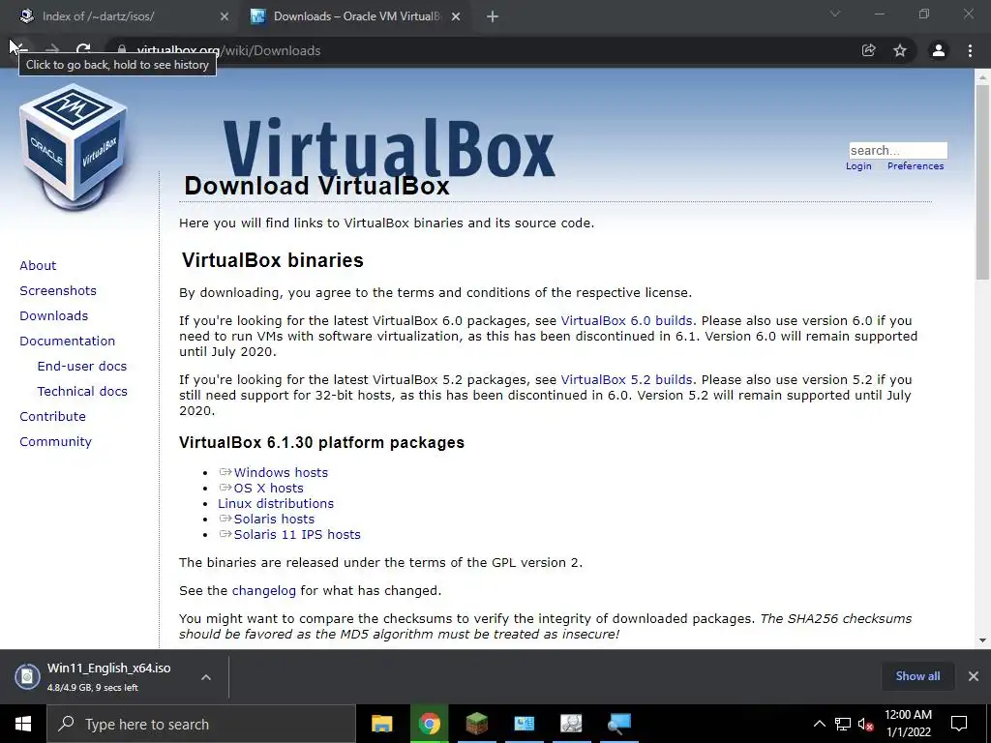Follow the VirtualBox 5.2 builds link

pyautogui.click(x=626, y=379)
